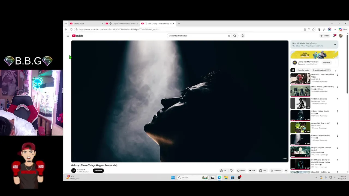
Task: Open new browser tab with plus
Action: coord(179,23)
